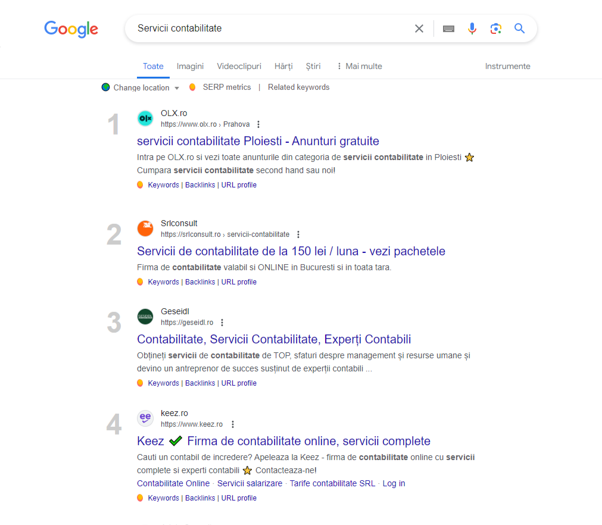The image size is (602, 525).
Task: Toggle metrics dot beside OLX Keywords row
Action: pyautogui.click(x=139, y=185)
